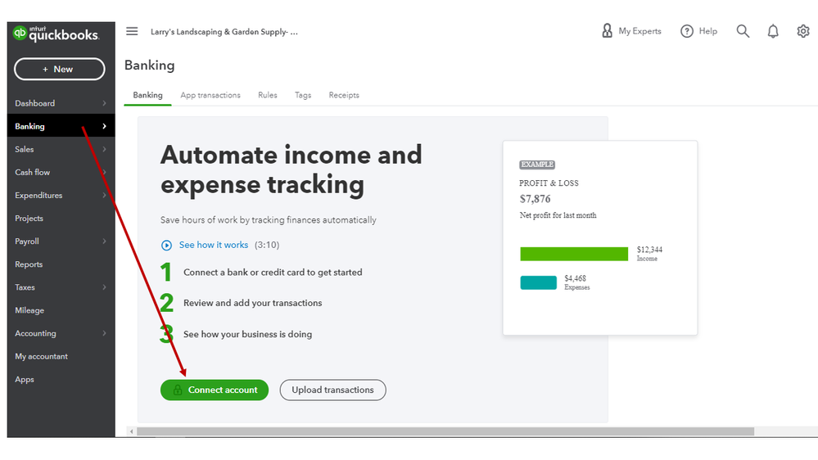The image size is (818, 460).
Task: Switch to the Receipts tab
Action: [344, 95]
